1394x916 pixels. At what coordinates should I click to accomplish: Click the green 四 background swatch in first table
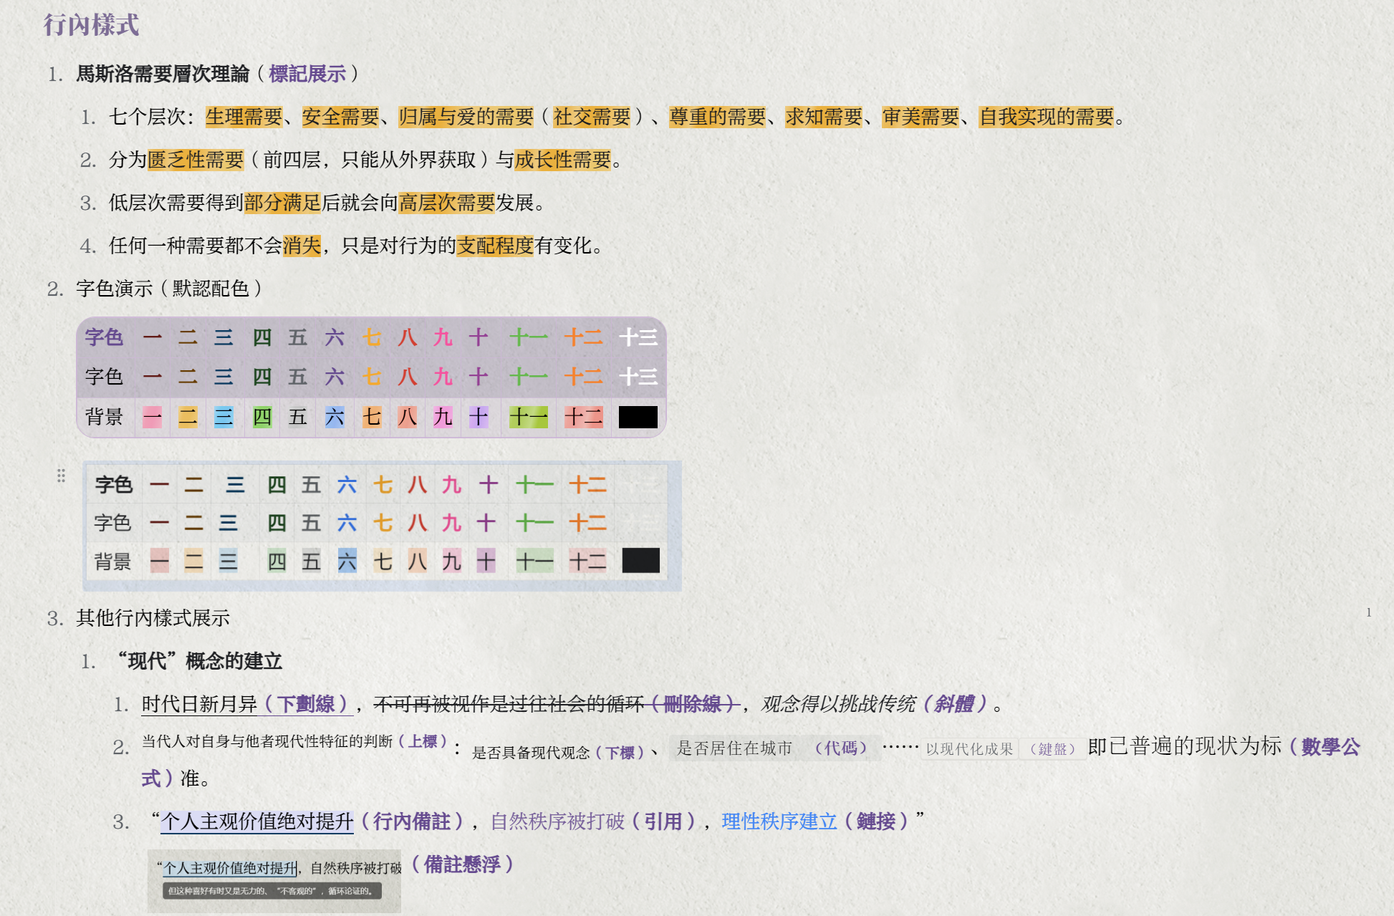[261, 417]
